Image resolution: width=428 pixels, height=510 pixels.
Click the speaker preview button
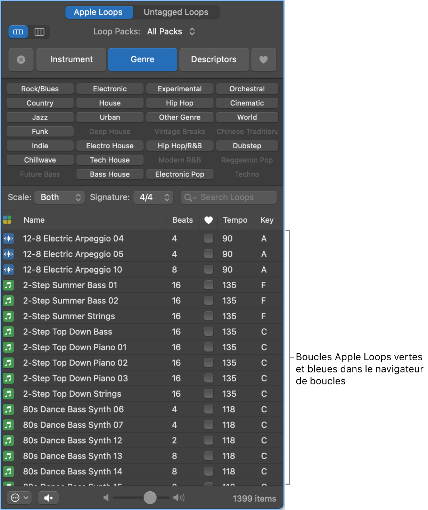[48, 498]
